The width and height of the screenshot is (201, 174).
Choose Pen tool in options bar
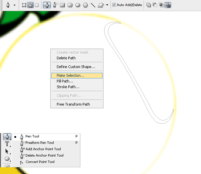click(47, 5)
